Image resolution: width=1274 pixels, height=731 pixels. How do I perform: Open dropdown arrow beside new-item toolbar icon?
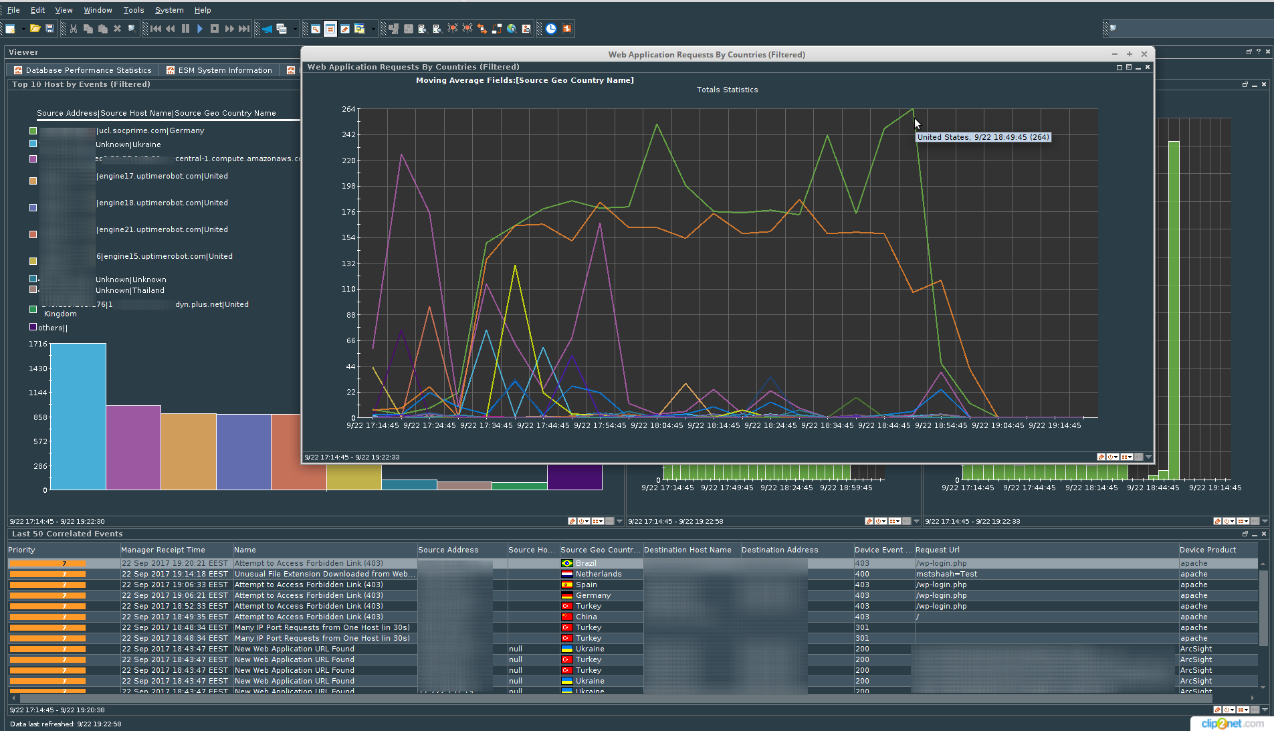(x=23, y=29)
